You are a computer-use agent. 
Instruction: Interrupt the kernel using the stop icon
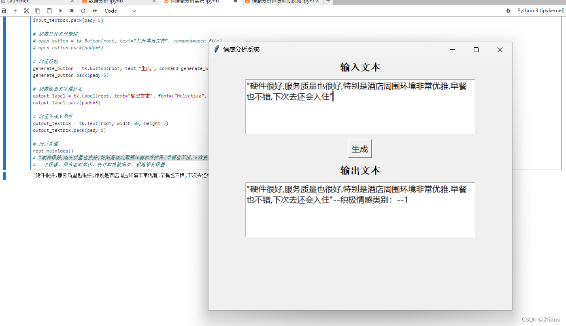point(72,11)
